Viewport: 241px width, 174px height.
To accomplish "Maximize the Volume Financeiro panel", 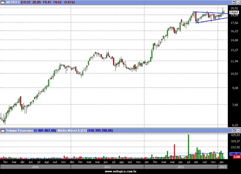I will pos(234,130).
